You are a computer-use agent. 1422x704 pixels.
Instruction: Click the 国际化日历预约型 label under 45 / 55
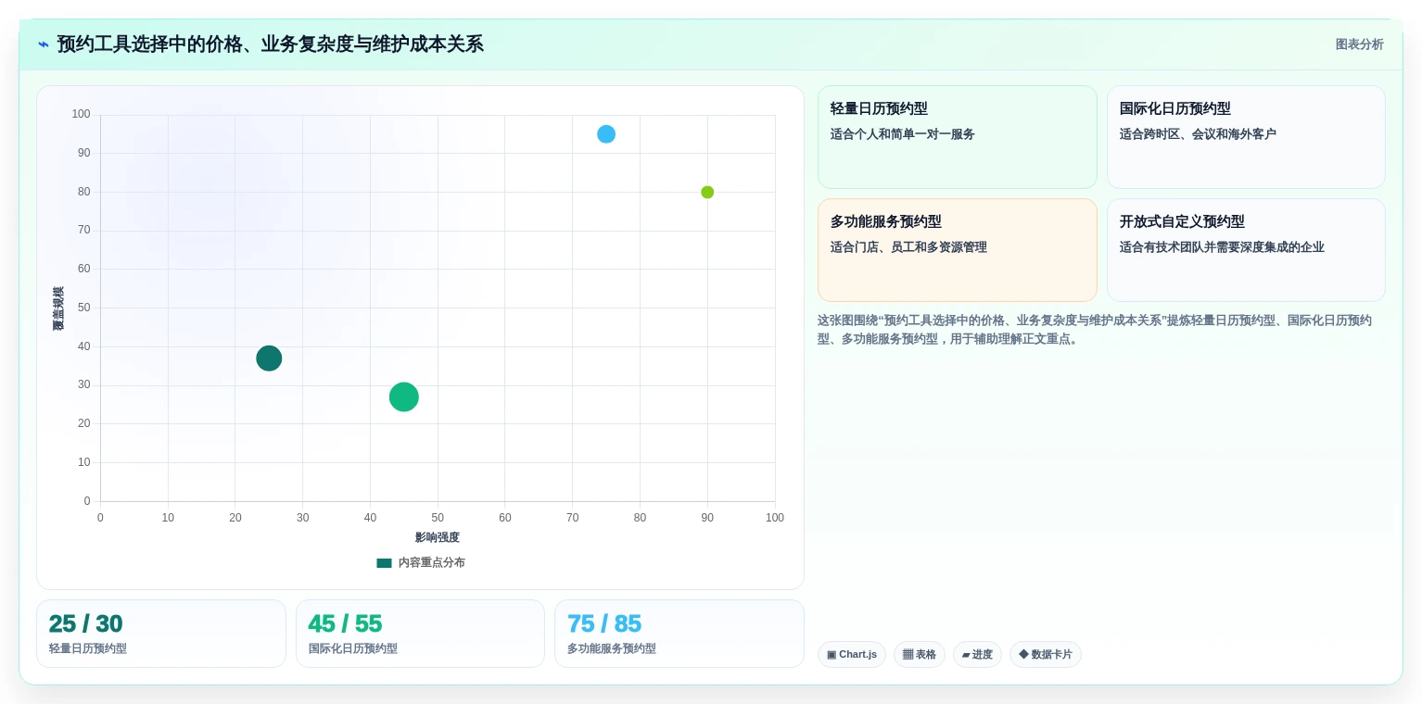tap(353, 649)
